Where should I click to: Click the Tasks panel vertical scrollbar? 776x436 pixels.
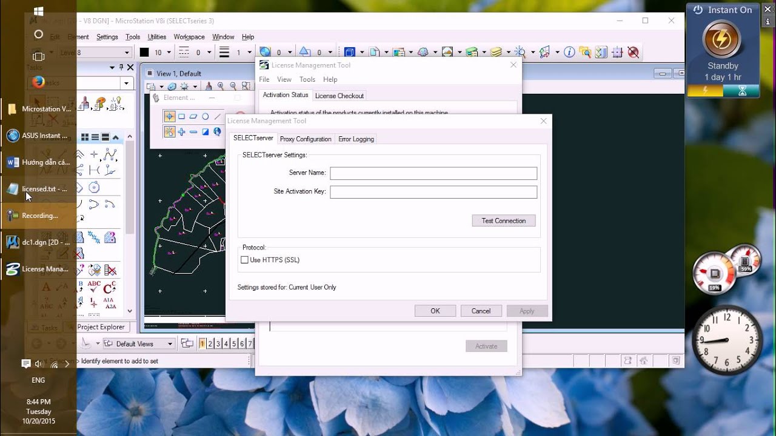pos(130,224)
